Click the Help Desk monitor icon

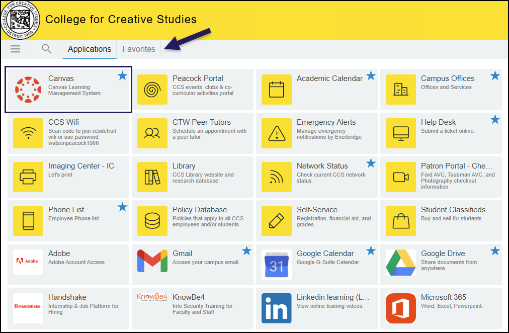400,133
